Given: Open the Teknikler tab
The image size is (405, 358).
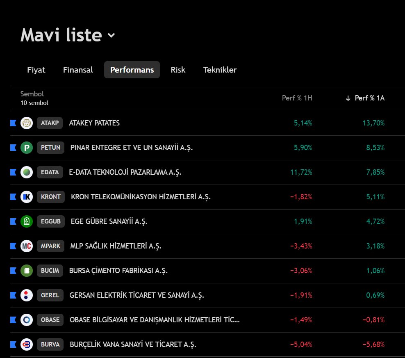Looking at the screenshot, I should tap(220, 70).
